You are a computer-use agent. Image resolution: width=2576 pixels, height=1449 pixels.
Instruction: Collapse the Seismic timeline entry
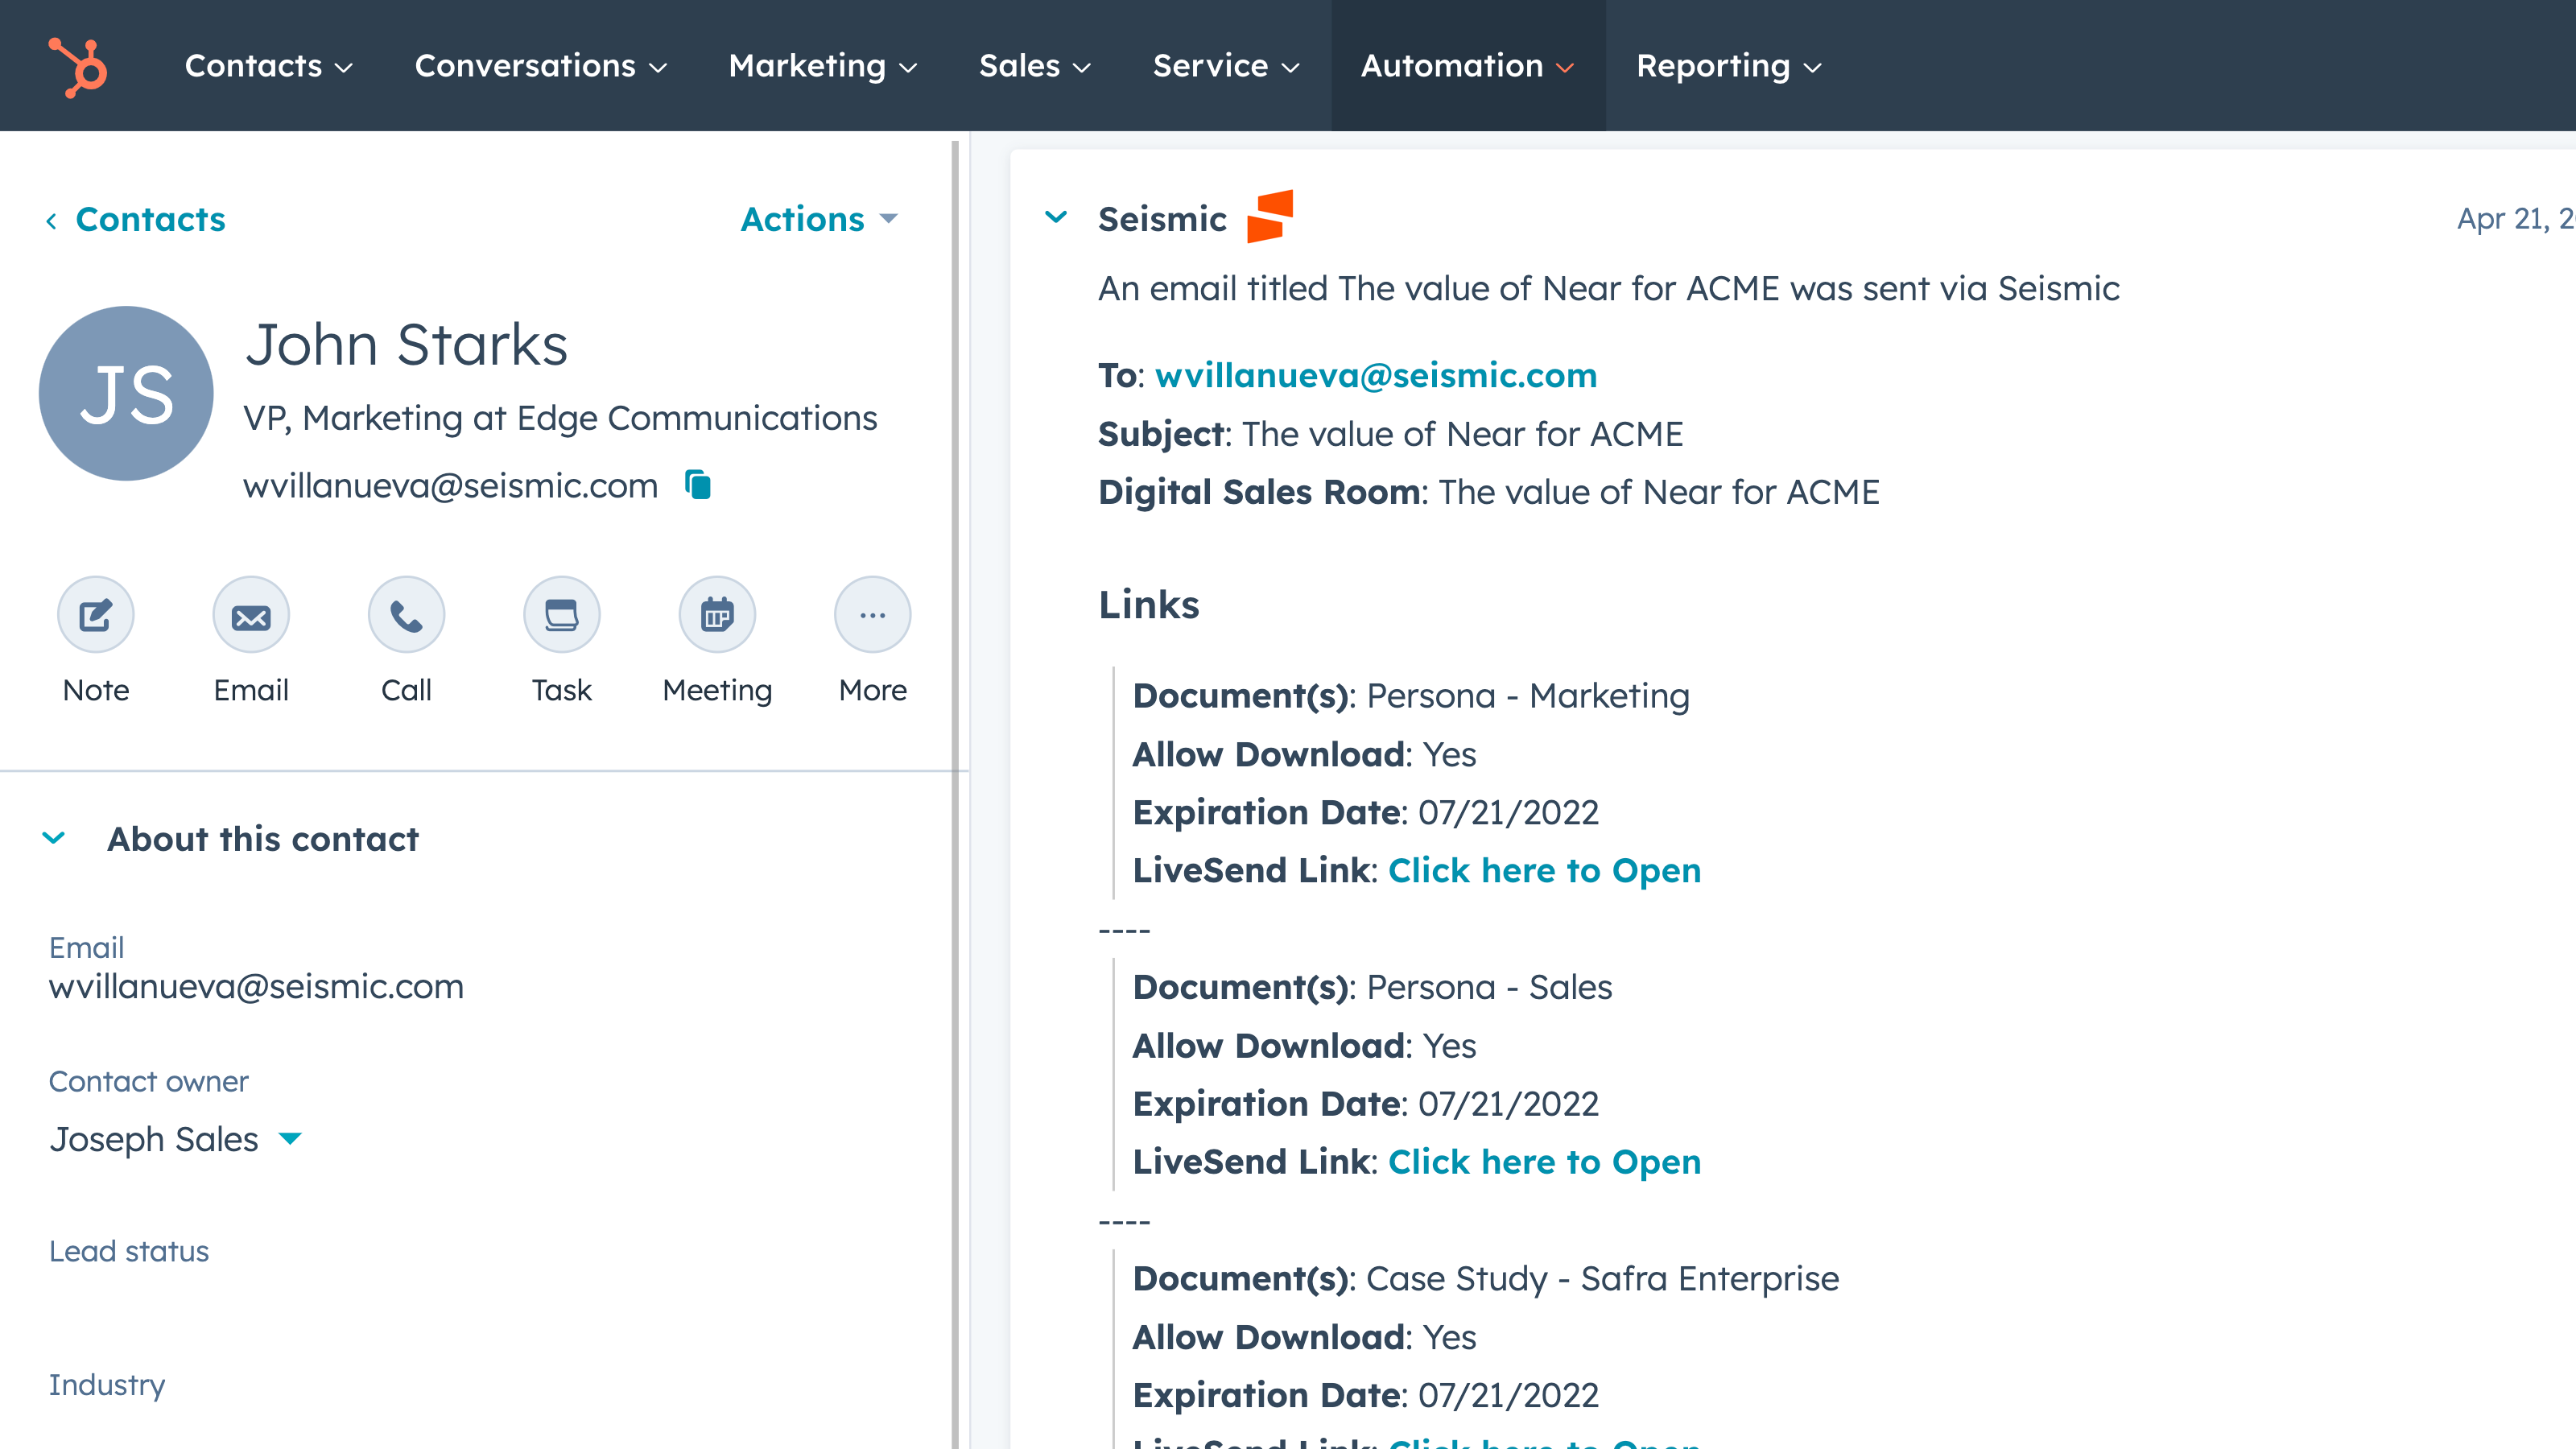1056,217
